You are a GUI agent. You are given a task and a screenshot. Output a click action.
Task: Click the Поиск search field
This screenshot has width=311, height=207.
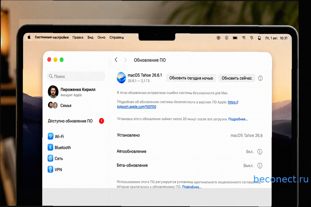[x=76, y=76]
